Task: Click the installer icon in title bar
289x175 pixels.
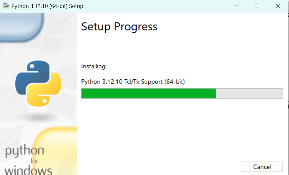Action: tap(6, 6)
